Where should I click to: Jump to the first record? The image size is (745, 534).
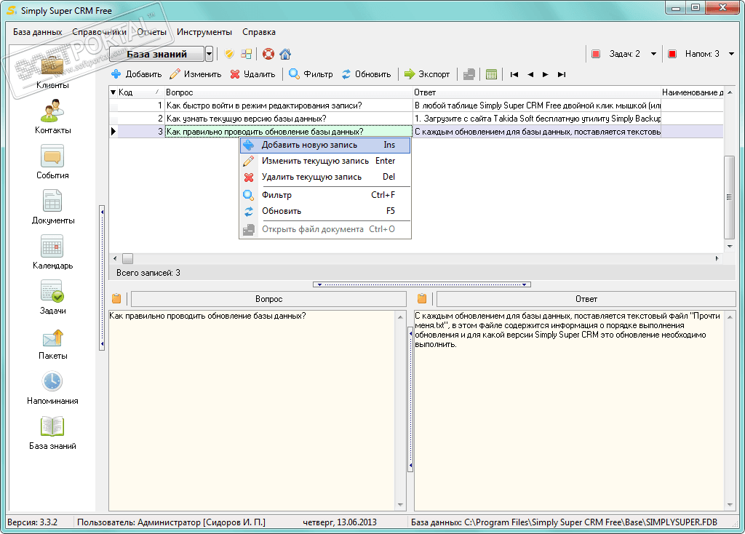tap(514, 74)
